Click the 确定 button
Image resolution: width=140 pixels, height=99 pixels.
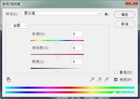(x=124, y=14)
